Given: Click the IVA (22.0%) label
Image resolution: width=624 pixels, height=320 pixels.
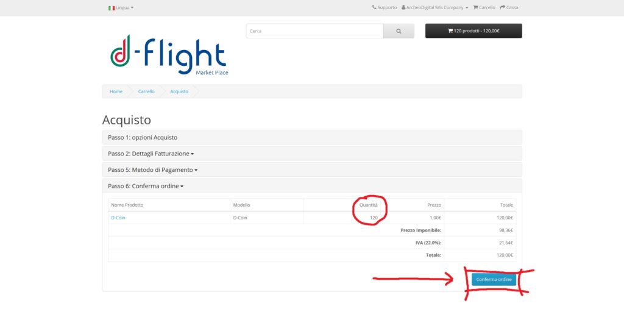Looking at the screenshot, I should 428,243.
